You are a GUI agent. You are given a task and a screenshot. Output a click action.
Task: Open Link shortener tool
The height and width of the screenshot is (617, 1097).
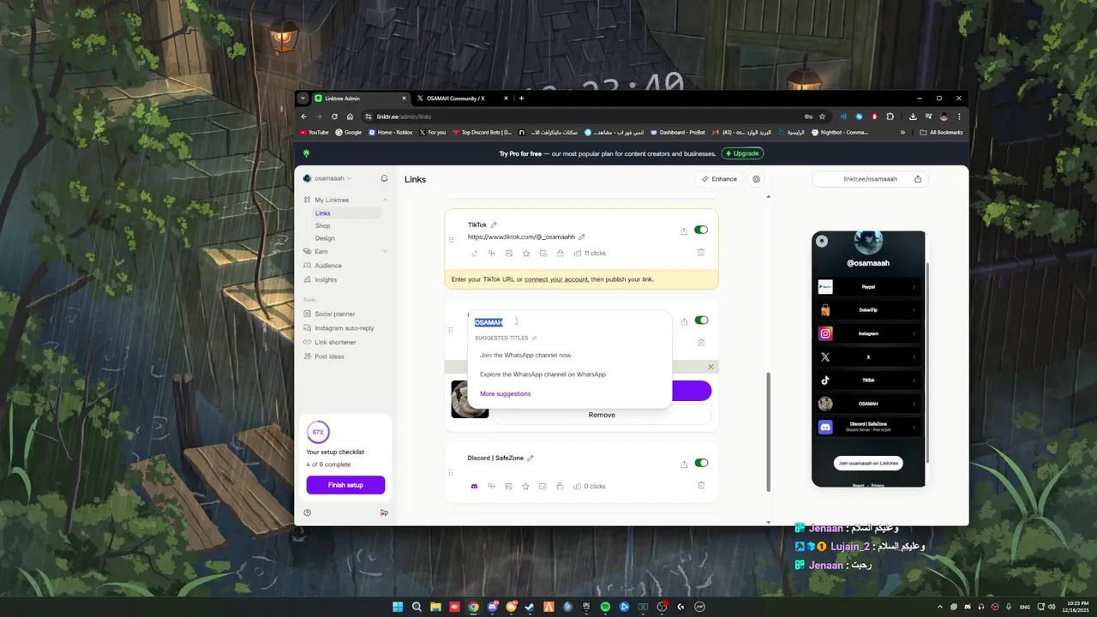(x=329, y=342)
